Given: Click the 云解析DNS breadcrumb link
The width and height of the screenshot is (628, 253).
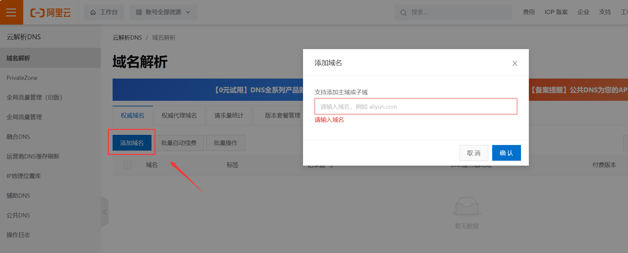Looking at the screenshot, I should click(x=127, y=38).
